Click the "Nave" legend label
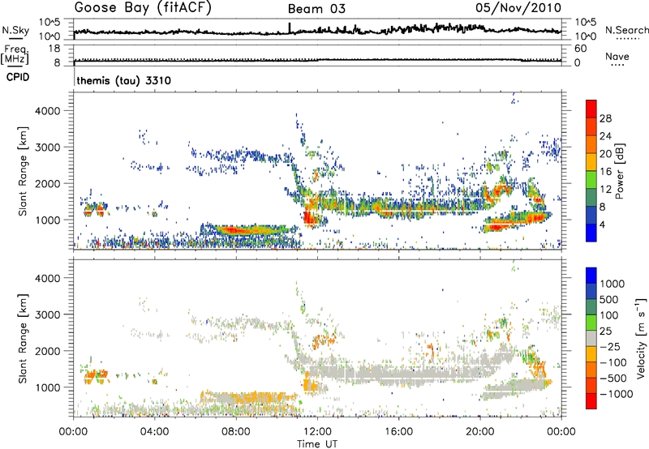The image size is (649, 449). (x=617, y=57)
